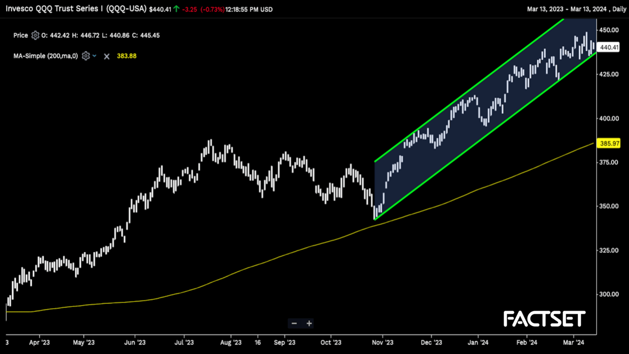Open Price series settings gear
The width and height of the screenshot is (629, 354).
click(35, 35)
